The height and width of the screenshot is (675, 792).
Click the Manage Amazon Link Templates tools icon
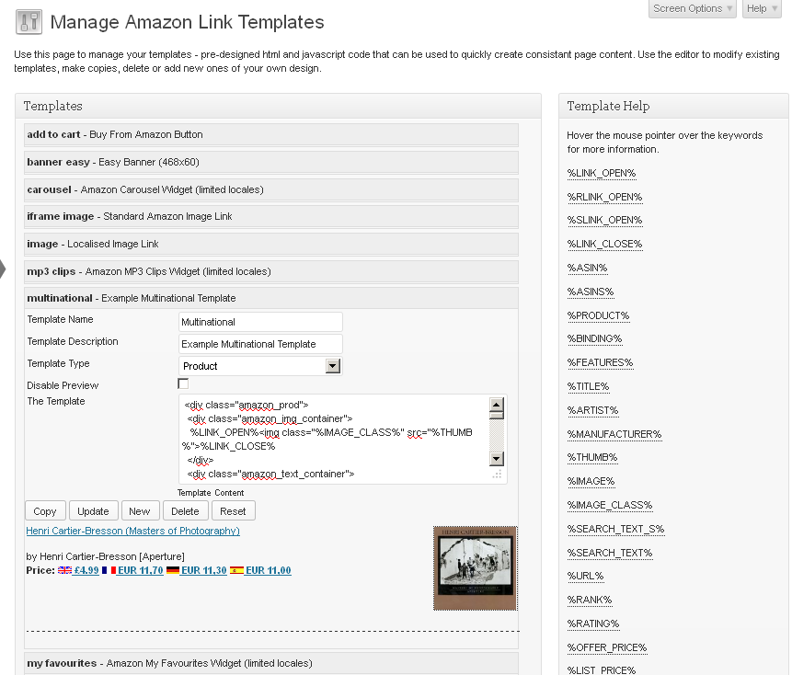pyautogui.click(x=29, y=22)
